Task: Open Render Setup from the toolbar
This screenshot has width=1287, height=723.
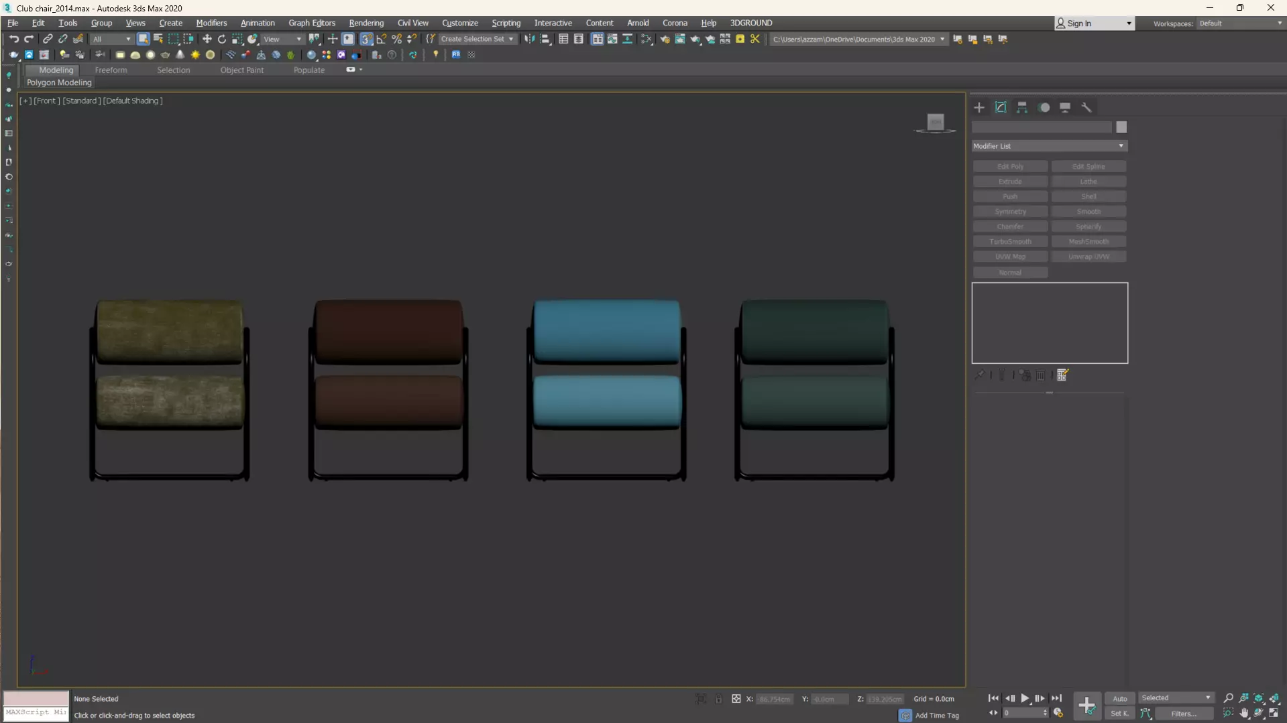Action: (x=665, y=39)
